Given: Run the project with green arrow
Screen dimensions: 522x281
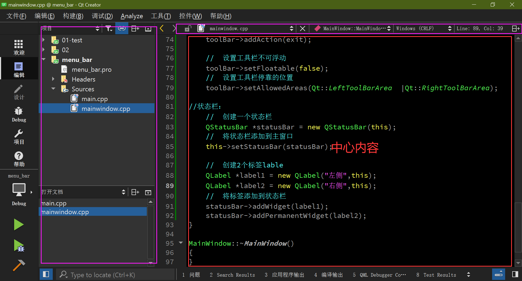Looking at the screenshot, I should (19, 224).
